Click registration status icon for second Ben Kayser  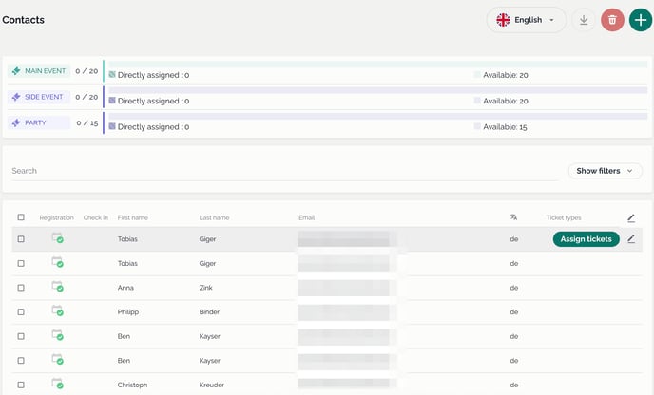coord(57,359)
